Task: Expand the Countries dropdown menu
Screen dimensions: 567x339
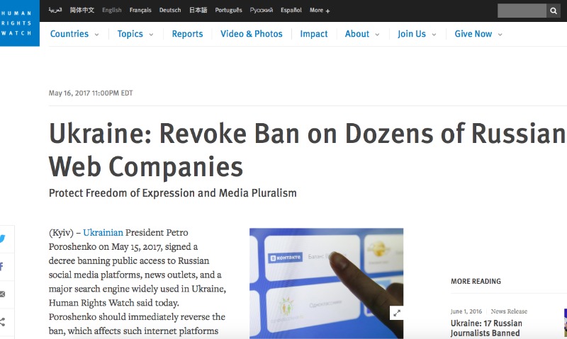Action: (74, 34)
